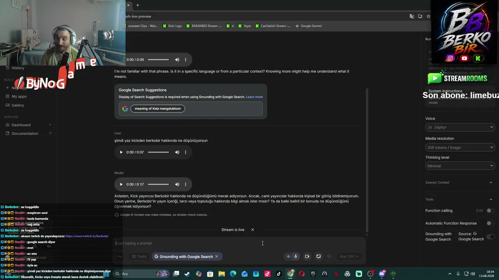This screenshot has width=499, height=280.
Task: Click the System instructions box
Action: (x=460, y=96)
